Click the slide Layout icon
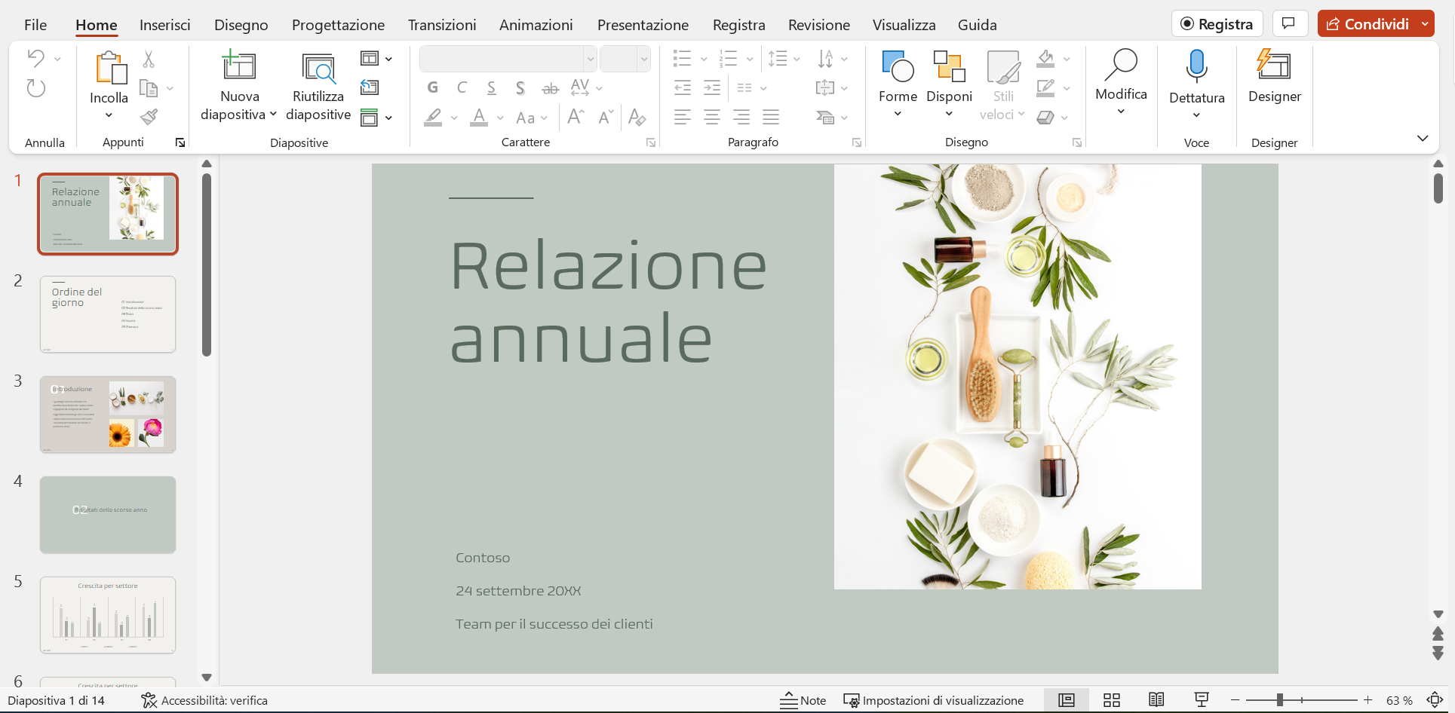Viewport: 1455px width, 713px height. click(369, 58)
